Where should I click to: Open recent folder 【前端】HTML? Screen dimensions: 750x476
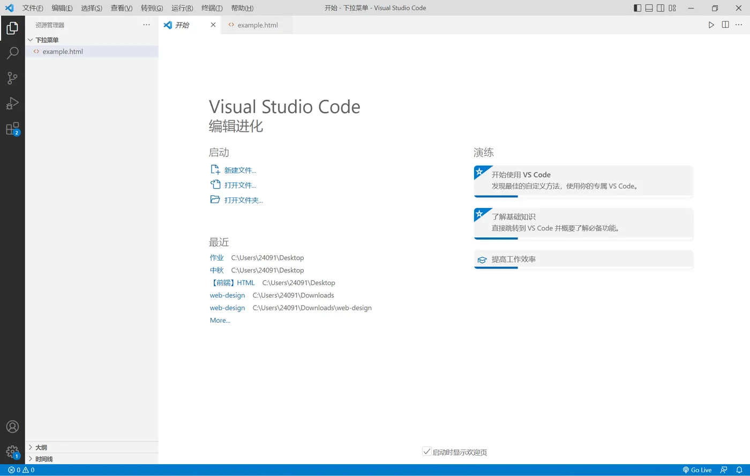(x=232, y=283)
